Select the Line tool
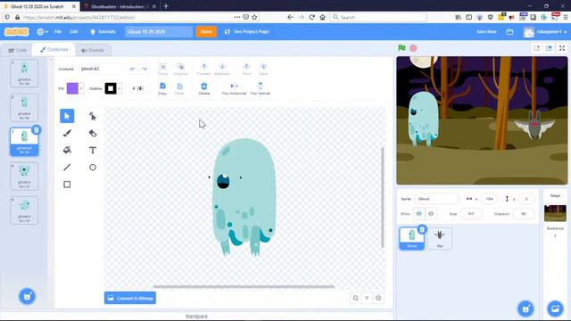 pos(67,168)
